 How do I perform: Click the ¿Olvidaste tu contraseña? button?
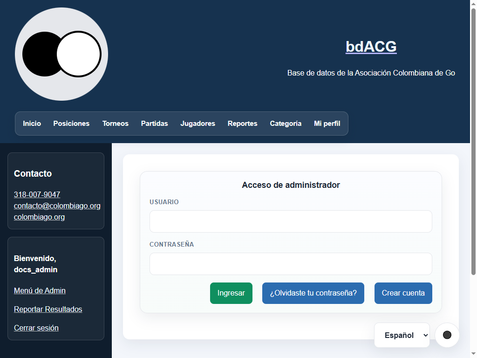coord(313,293)
